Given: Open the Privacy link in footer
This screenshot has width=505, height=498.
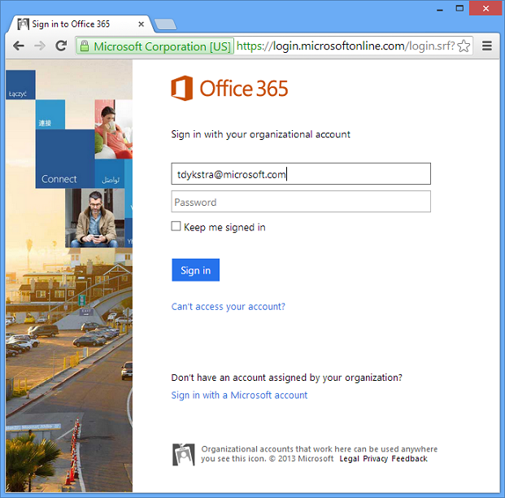Looking at the screenshot, I should pos(375,459).
